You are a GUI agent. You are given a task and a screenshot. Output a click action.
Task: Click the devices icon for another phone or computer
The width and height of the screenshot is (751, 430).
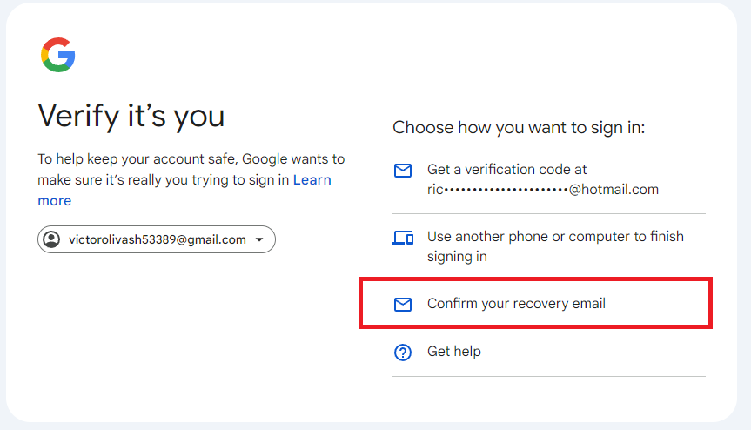click(403, 238)
